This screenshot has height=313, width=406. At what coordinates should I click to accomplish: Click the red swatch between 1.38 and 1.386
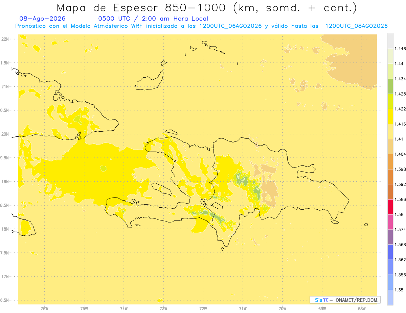tap(390, 207)
